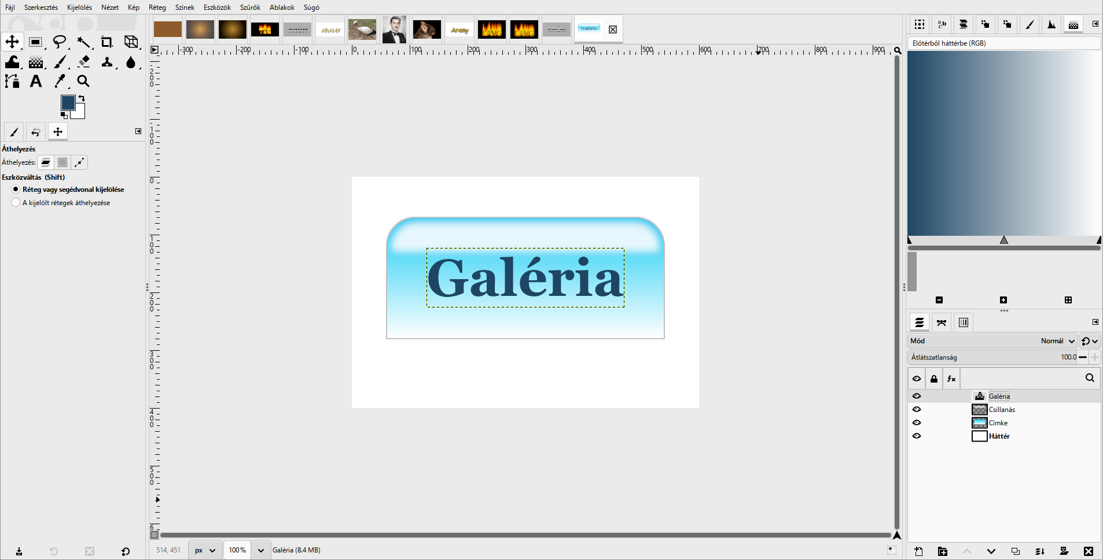The width and height of the screenshot is (1103, 560).
Task: Create a new layer from layers panel
Action: click(919, 551)
